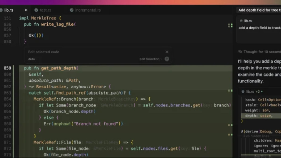281x158 pixels.
Task: Click the 'Result<usize, anyhow::Error>' return type
Action: pyautogui.click(x=71, y=87)
